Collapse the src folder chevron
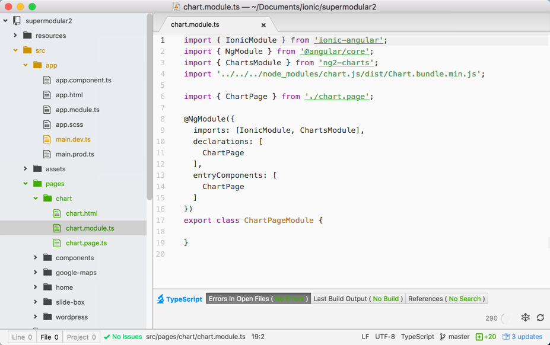This screenshot has height=345, width=550. pos(15,50)
